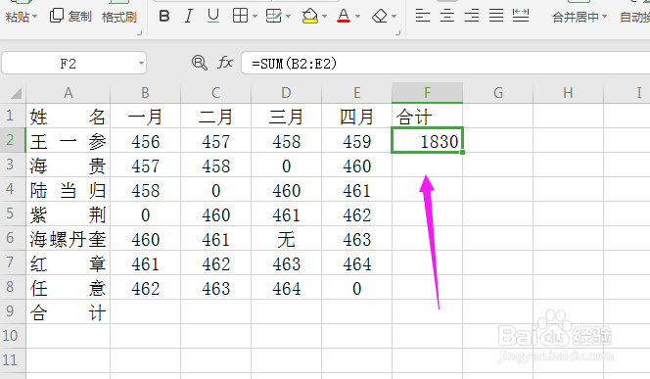
Task: Select the name cell 陆当归
Action: pos(69,189)
